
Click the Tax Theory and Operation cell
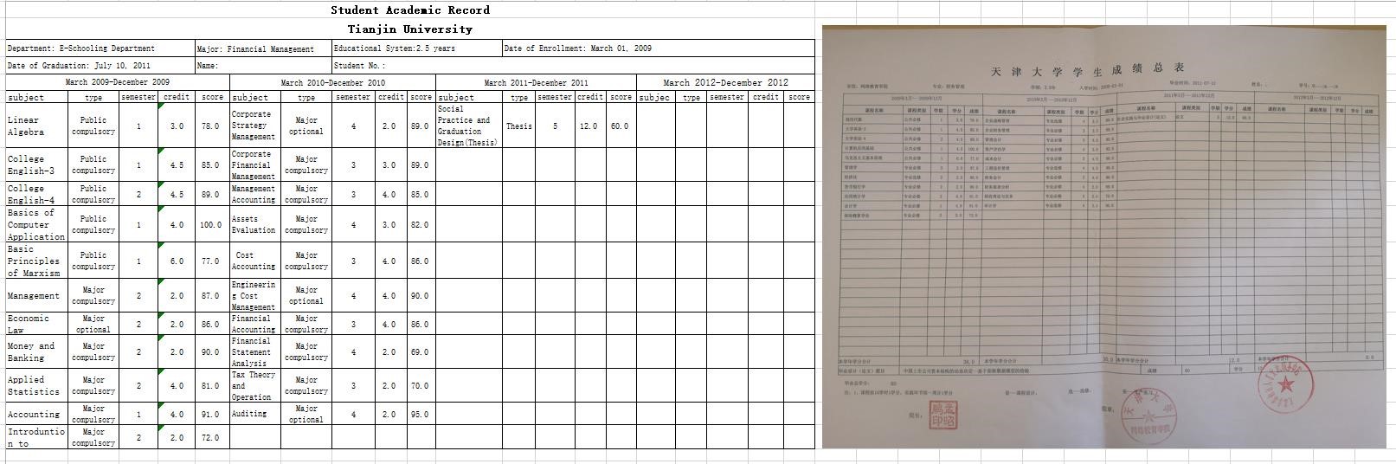pyautogui.click(x=255, y=386)
